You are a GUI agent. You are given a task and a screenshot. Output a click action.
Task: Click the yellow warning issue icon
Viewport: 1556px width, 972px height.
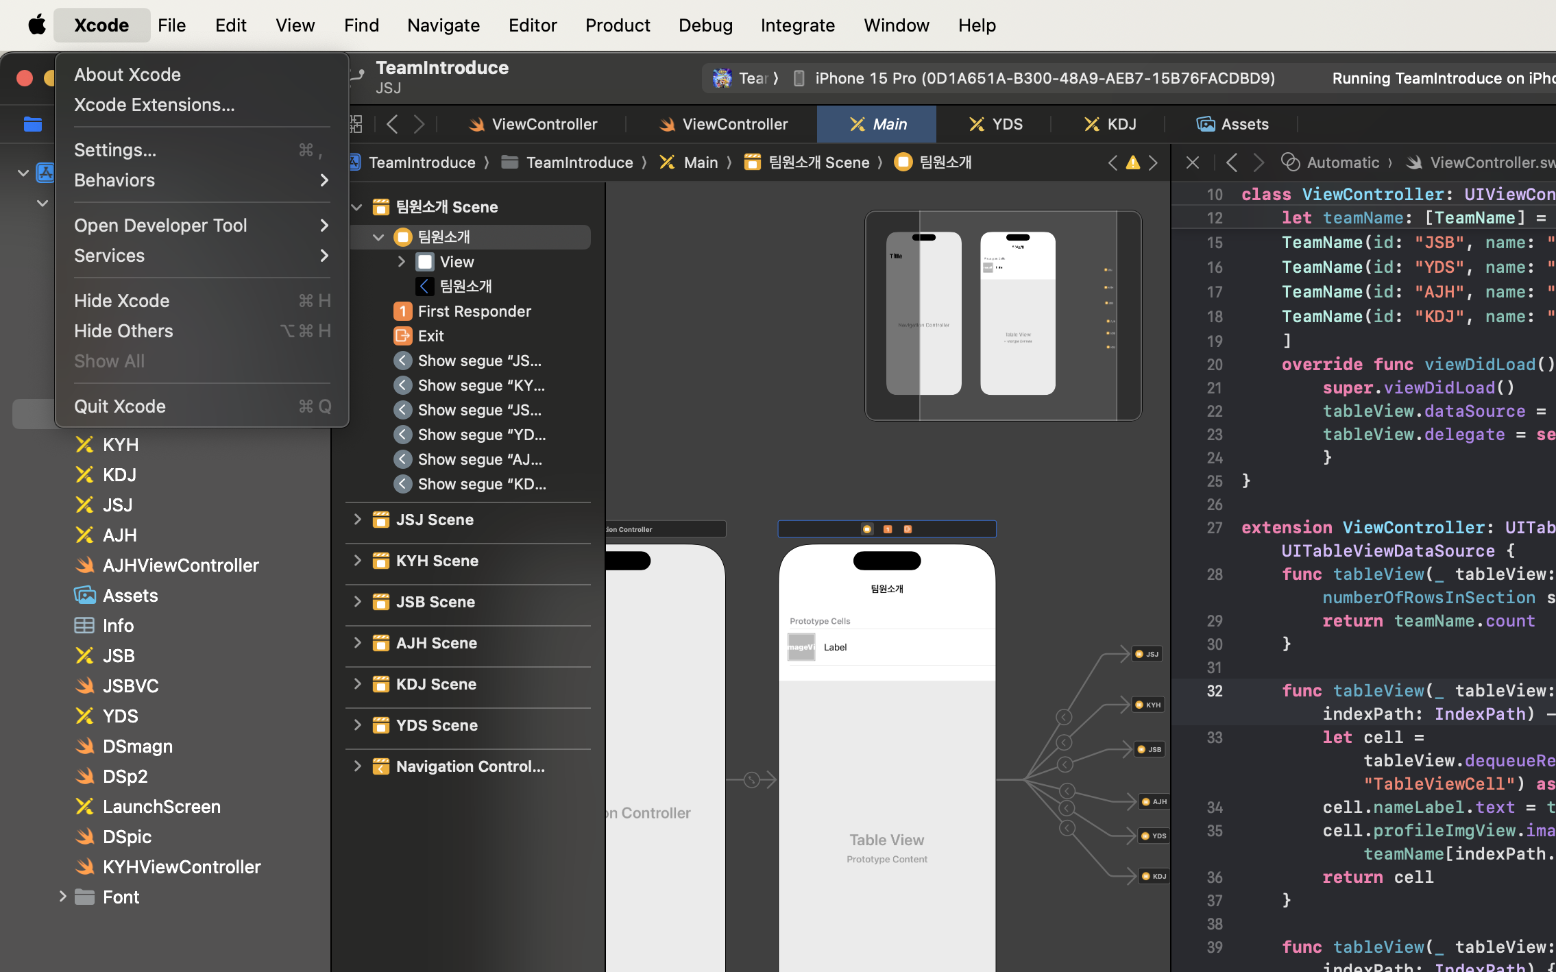1132,162
